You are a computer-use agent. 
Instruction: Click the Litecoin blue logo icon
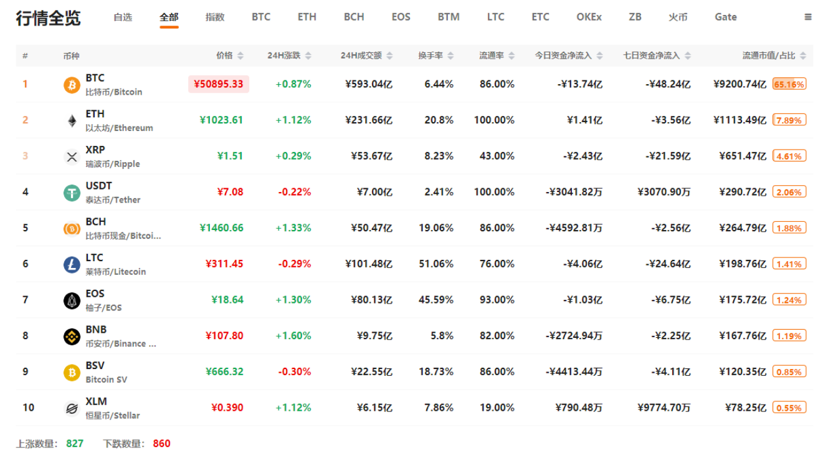[72, 265]
